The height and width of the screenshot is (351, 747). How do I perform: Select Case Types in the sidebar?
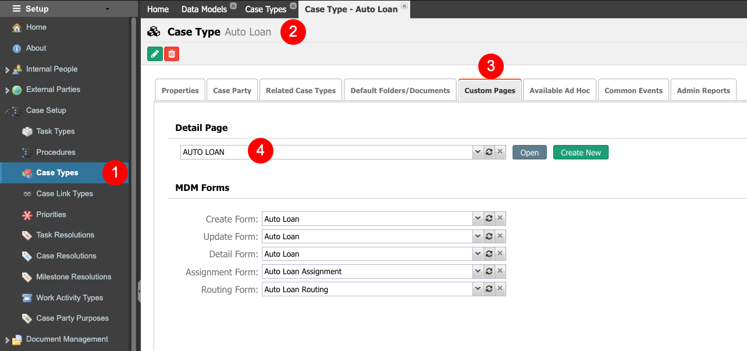coord(64,173)
